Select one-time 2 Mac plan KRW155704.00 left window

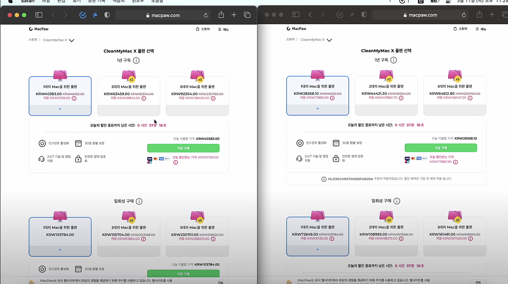point(129,237)
